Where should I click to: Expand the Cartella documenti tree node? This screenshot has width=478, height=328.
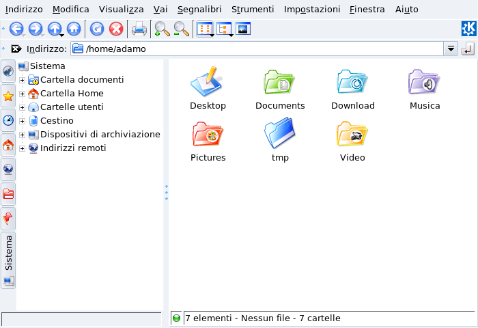point(23,80)
